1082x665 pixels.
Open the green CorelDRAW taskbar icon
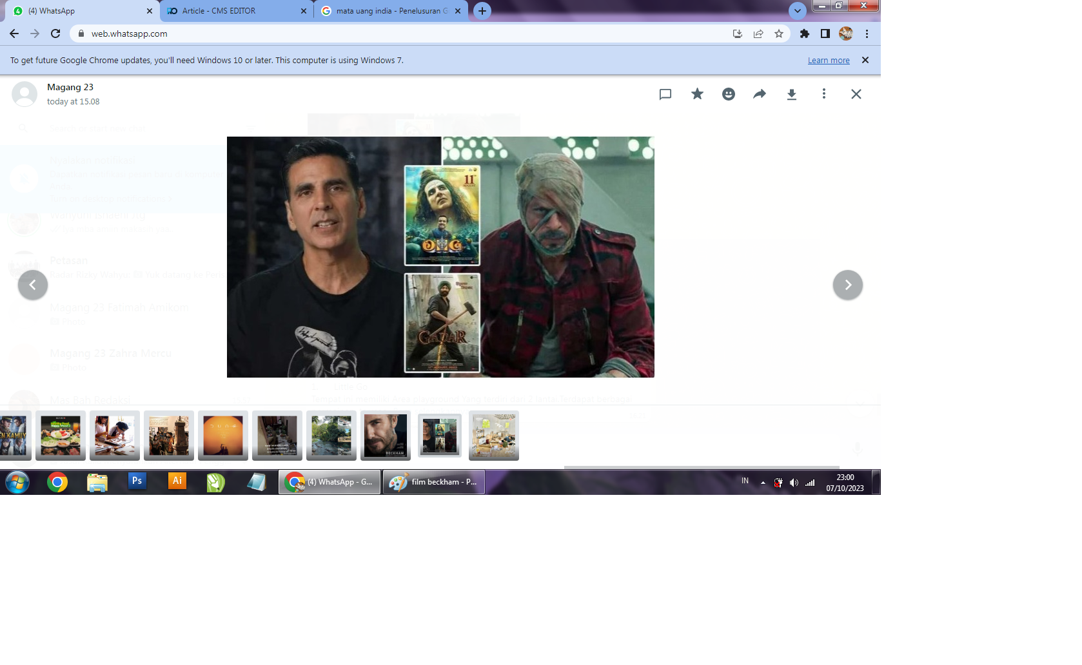[x=216, y=482]
